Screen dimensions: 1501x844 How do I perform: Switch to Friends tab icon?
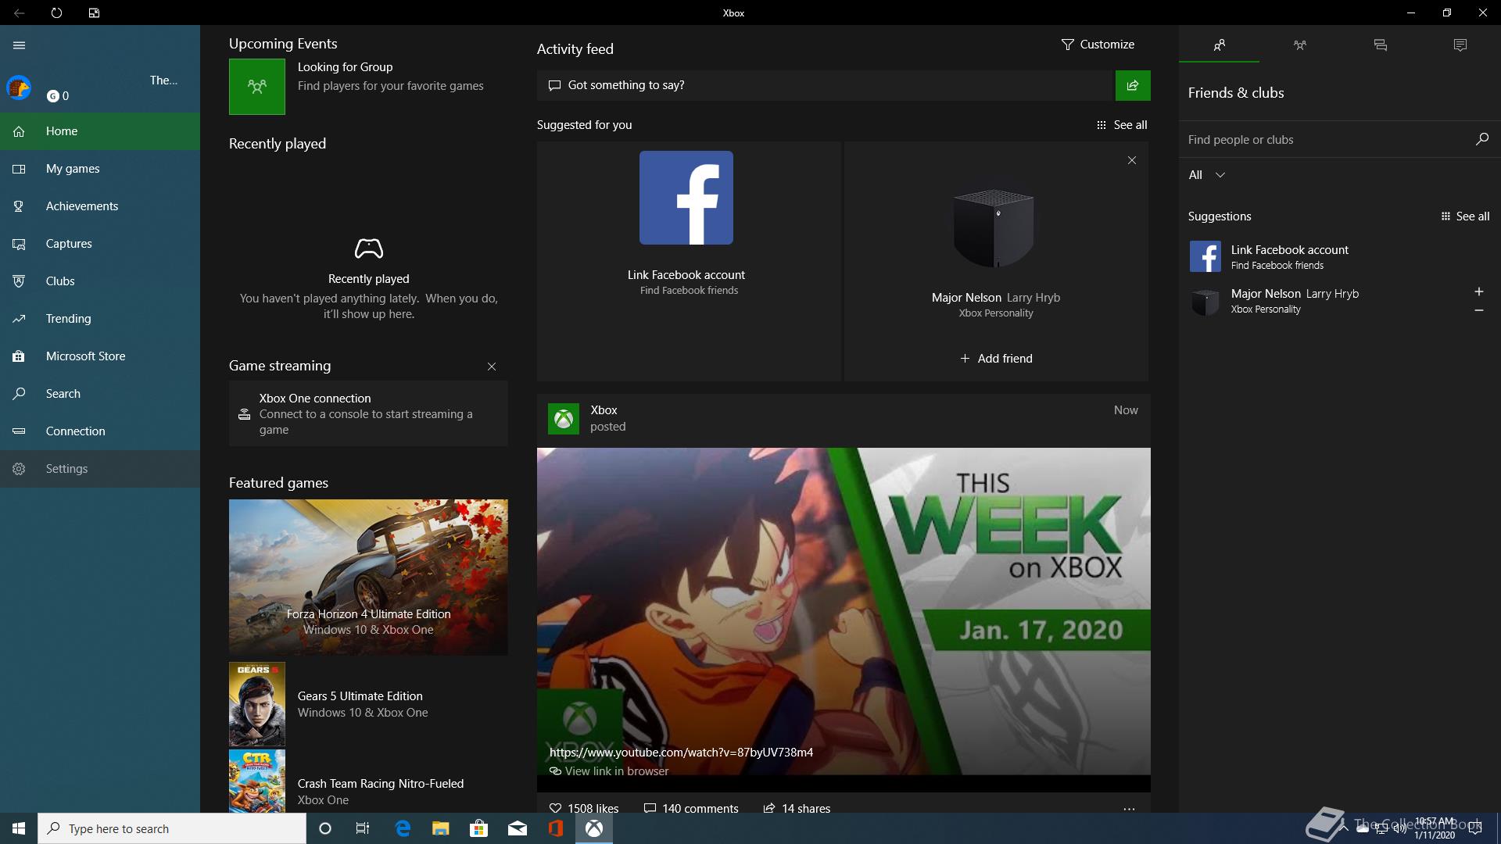coord(1219,45)
